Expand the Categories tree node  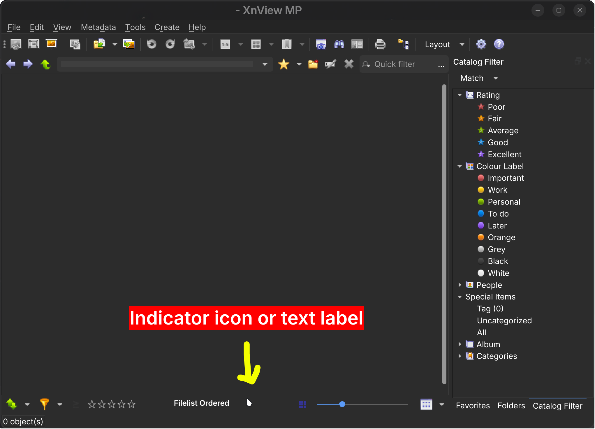[x=460, y=356]
